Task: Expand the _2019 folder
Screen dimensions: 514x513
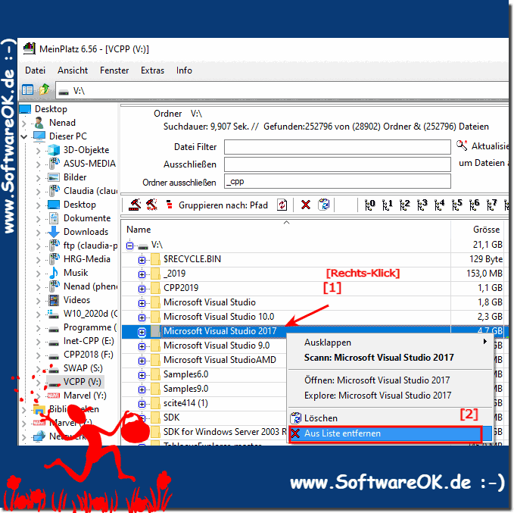Action: [142, 274]
